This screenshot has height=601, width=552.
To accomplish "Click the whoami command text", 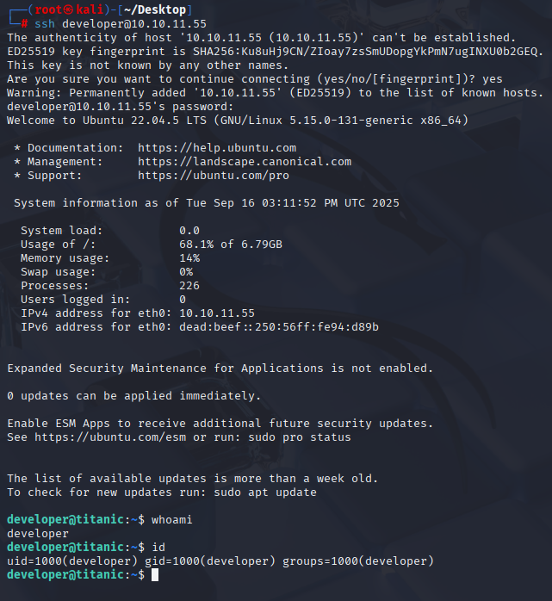I will tap(171, 520).
